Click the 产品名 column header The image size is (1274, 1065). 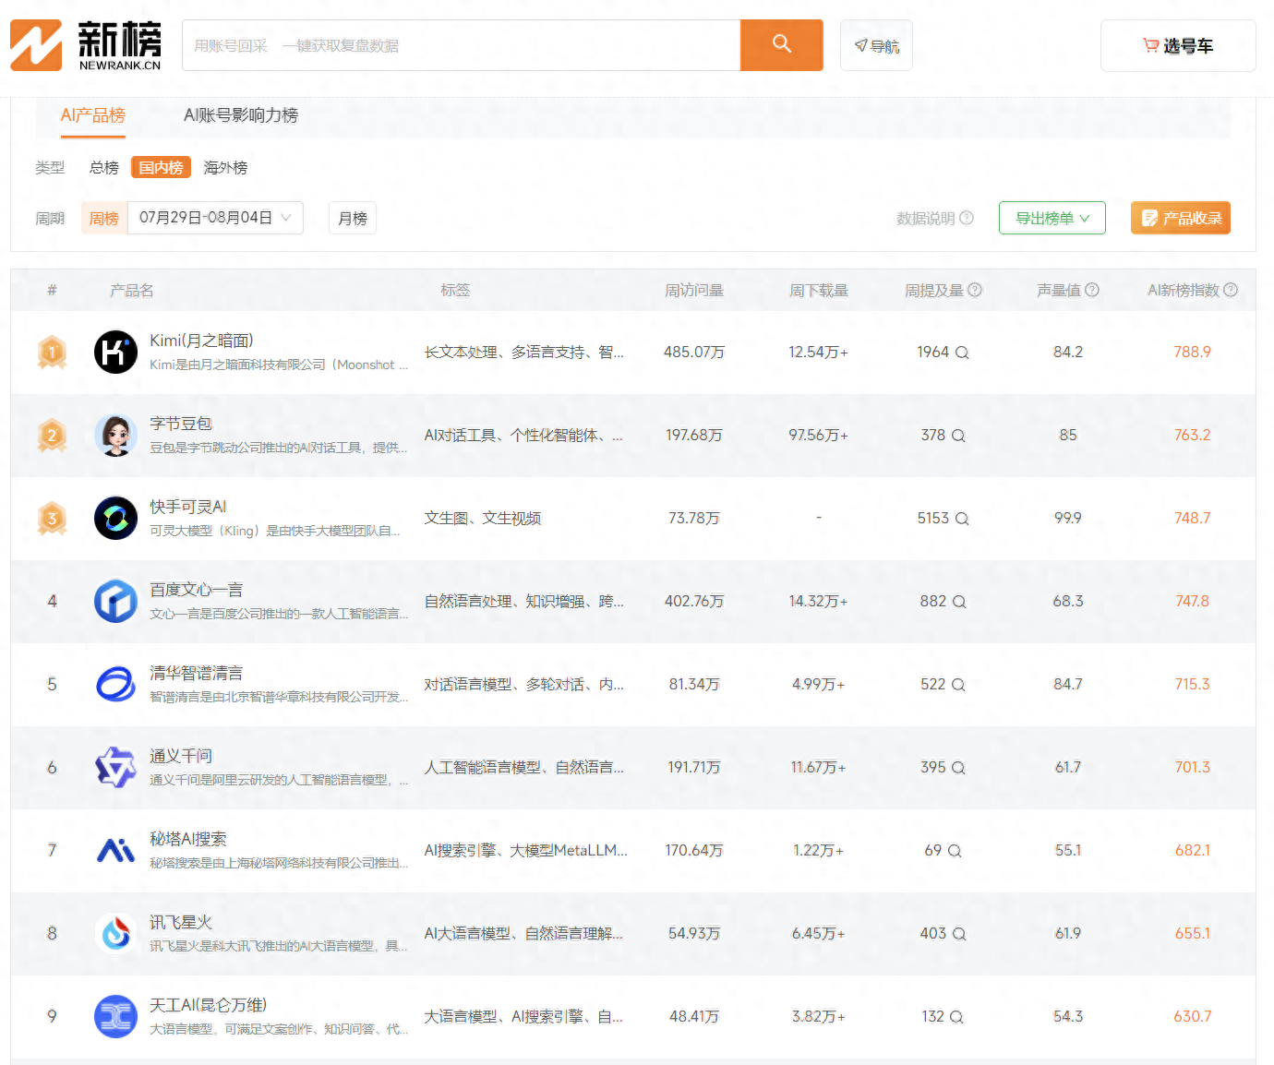(132, 290)
